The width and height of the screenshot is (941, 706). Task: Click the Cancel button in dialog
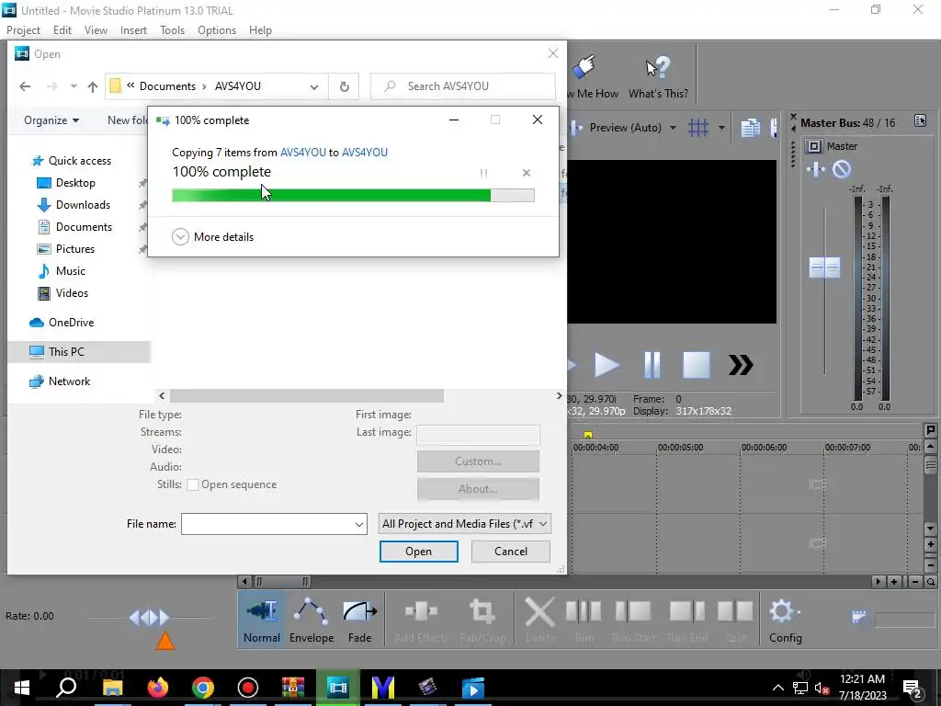(x=511, y=552)
